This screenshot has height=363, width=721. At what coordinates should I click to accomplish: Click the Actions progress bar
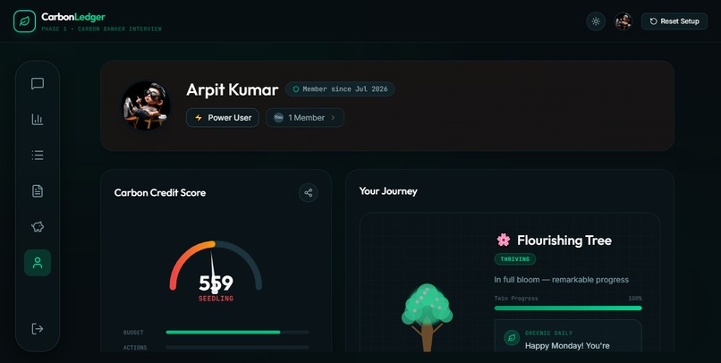pos(237,348)
